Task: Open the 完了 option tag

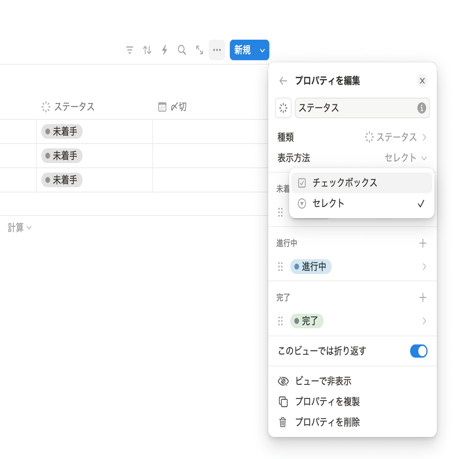Action: coord(307,321)
